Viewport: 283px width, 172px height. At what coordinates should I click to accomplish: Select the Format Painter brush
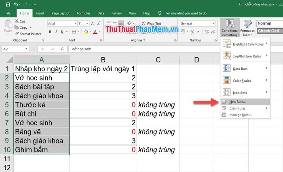coord(17,34)
